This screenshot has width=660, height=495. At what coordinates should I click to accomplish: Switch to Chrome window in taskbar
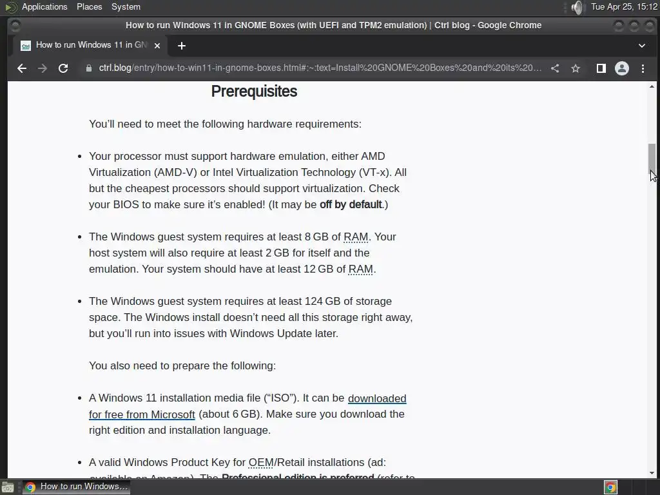point(77,487)
